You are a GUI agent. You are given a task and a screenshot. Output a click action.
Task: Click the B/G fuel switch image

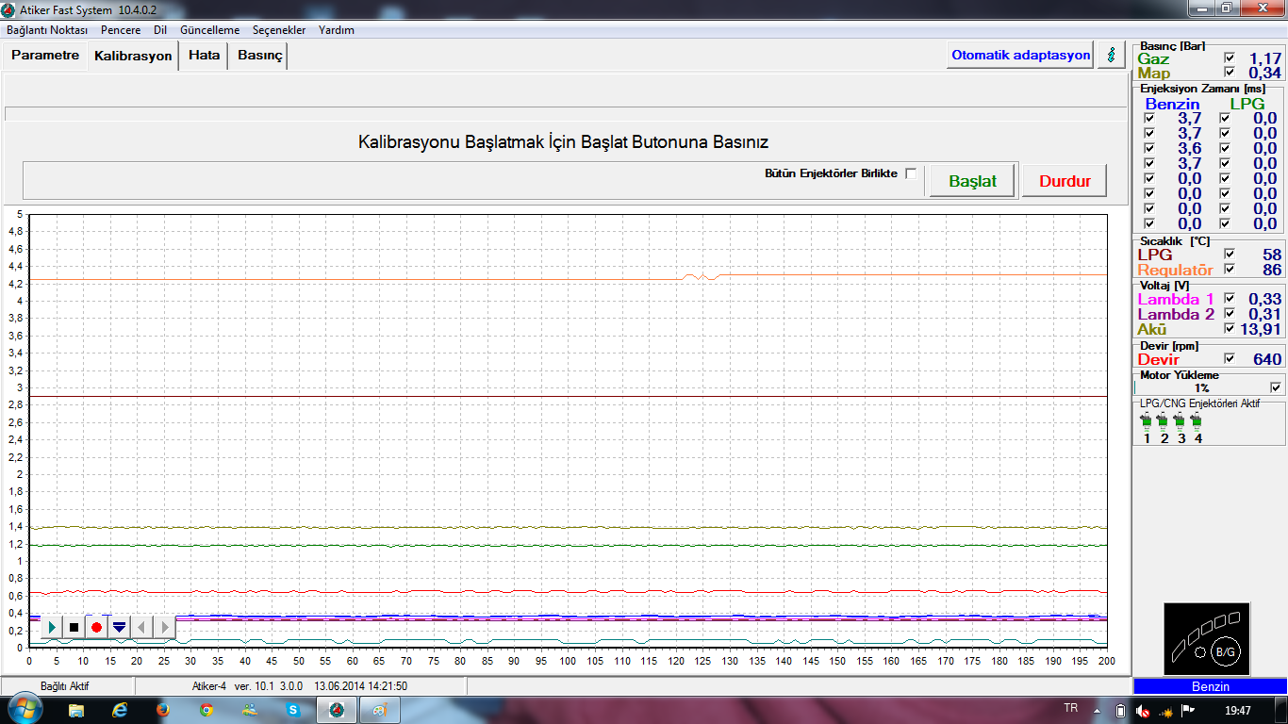pyautogui.click(x=1207, y=637)
